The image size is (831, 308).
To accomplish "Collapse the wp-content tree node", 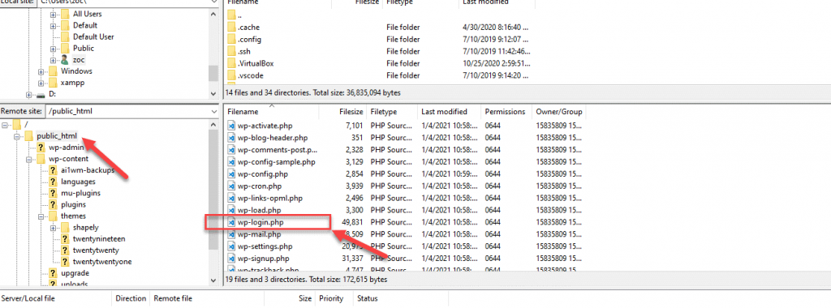I will tap(29, 159).
